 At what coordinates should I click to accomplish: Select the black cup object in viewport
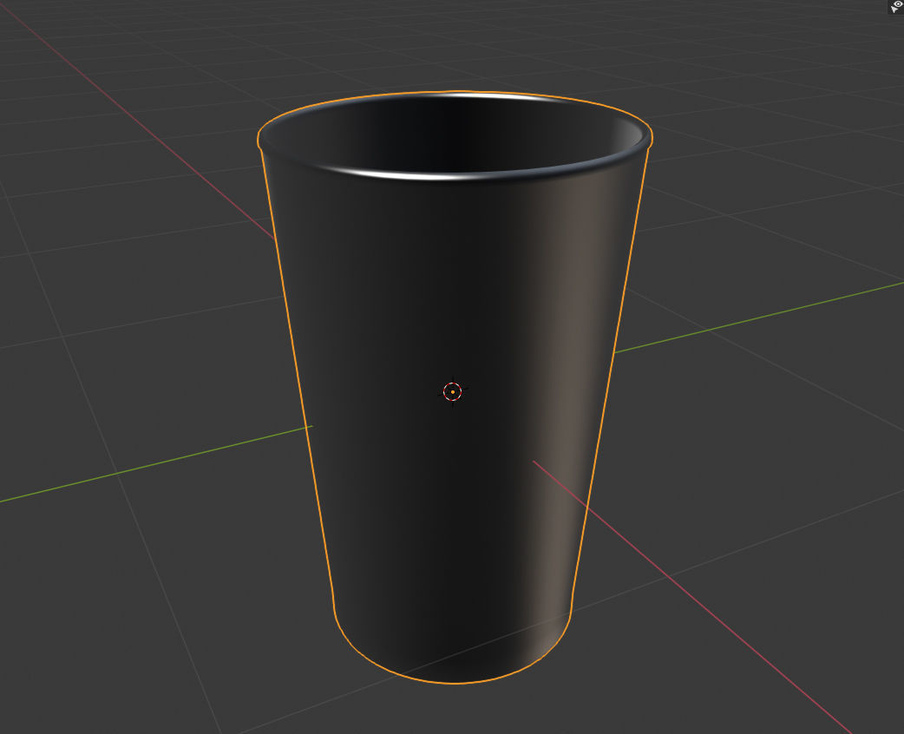(x=455, y=388)
